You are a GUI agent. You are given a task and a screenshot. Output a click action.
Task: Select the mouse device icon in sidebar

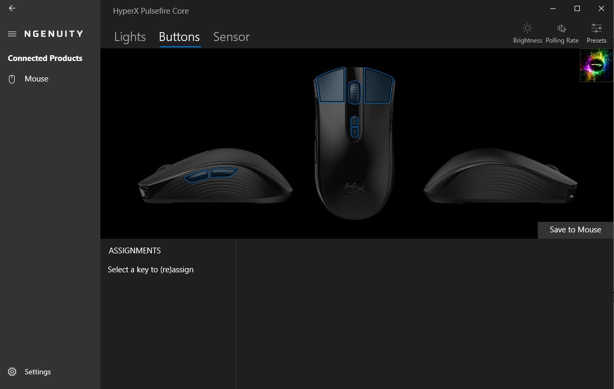tap(12, 79)
